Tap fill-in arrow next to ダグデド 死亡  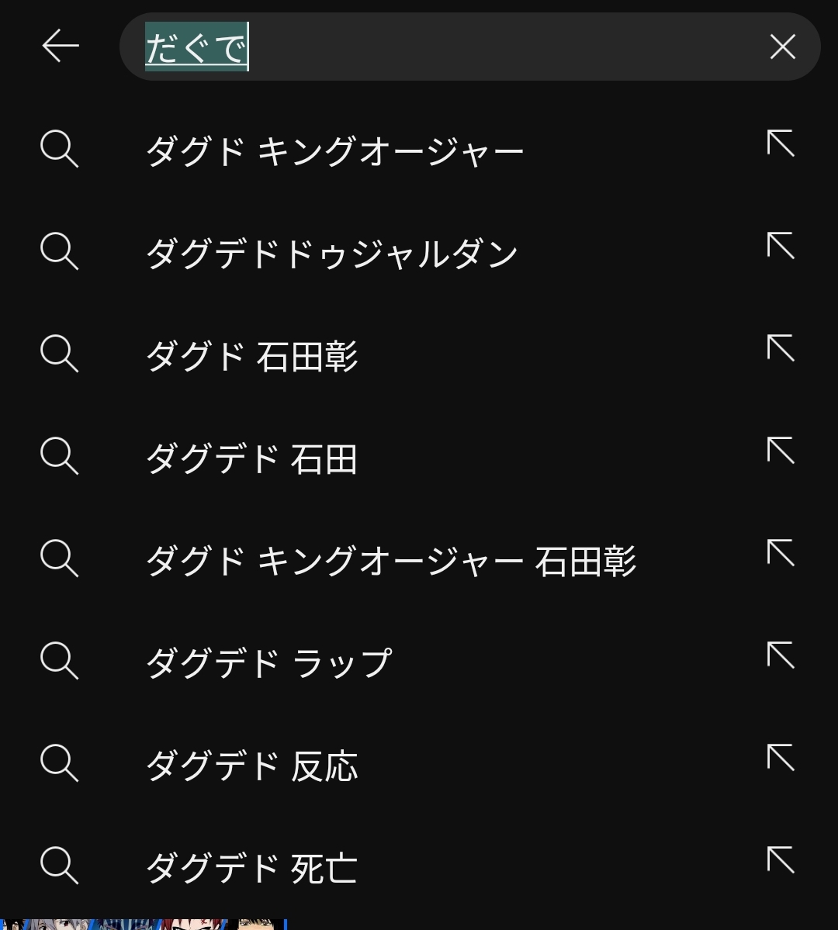coord(781,861)
